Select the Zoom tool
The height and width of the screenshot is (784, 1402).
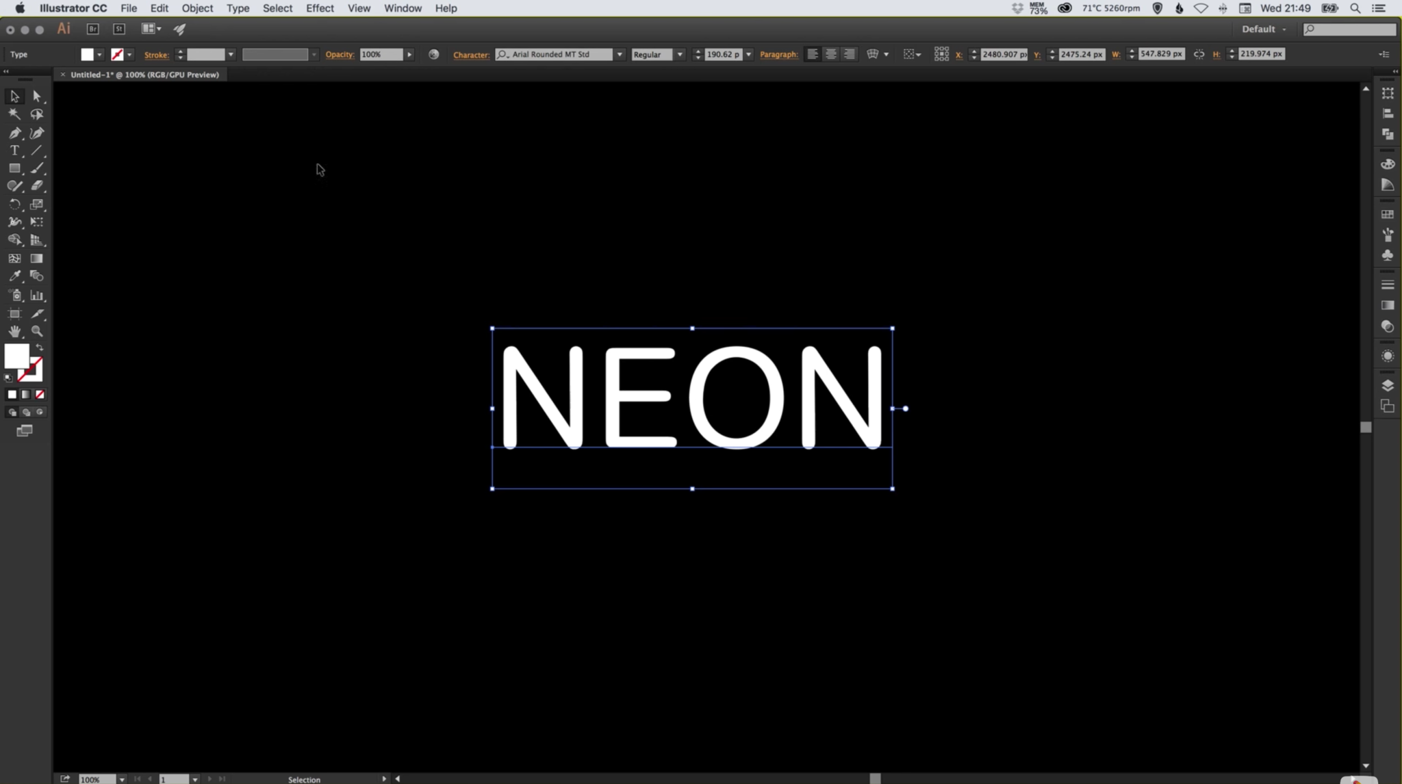click(37, 331)
